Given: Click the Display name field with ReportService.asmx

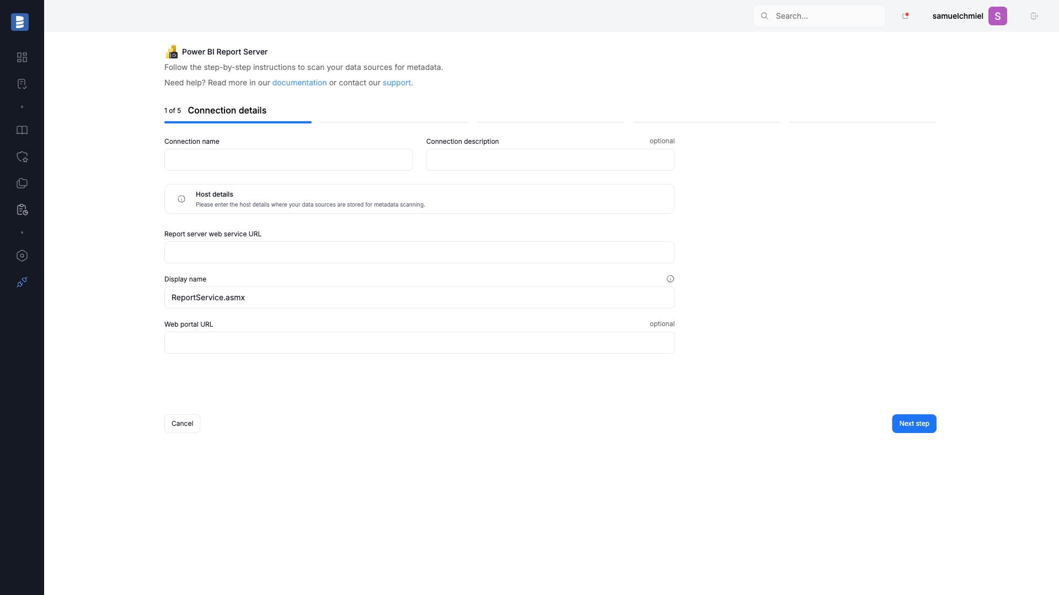Looking at the screenshot, I should coord(419,297).
